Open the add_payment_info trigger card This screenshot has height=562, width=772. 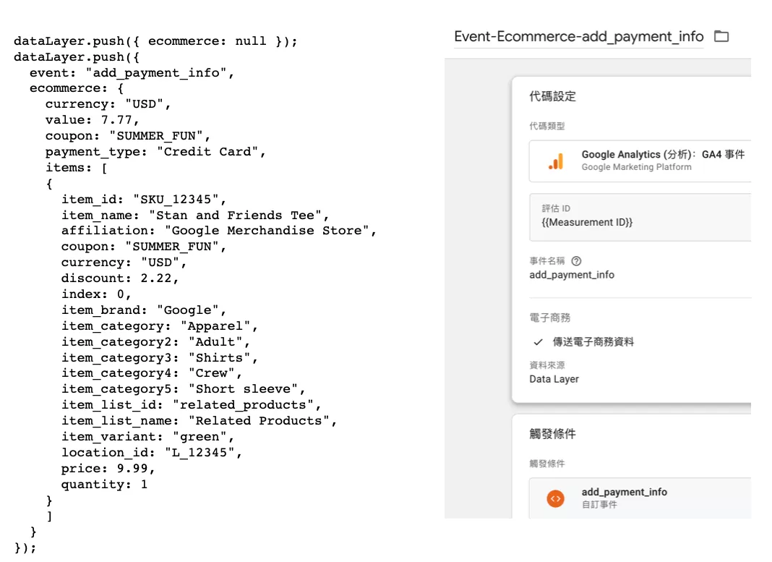coord(640,498)
